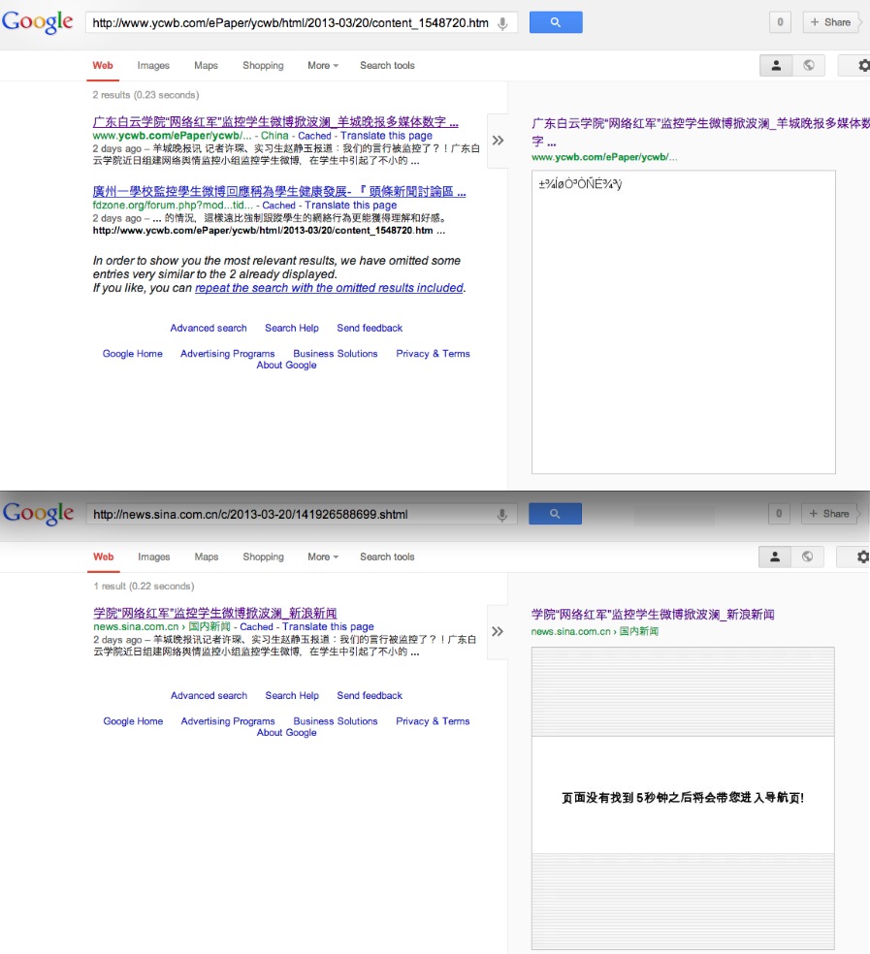Open notifications counter in bottom header
870x954 pixels.
click(x=779, y=514)
